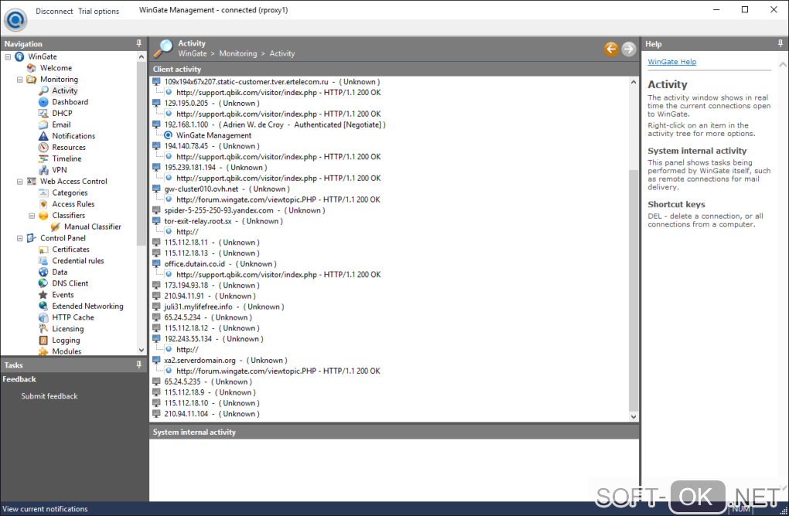The image size is (789, 516).
Task: Click the Licensing icon
Action: pyautogui.click(x=44, y=329)
